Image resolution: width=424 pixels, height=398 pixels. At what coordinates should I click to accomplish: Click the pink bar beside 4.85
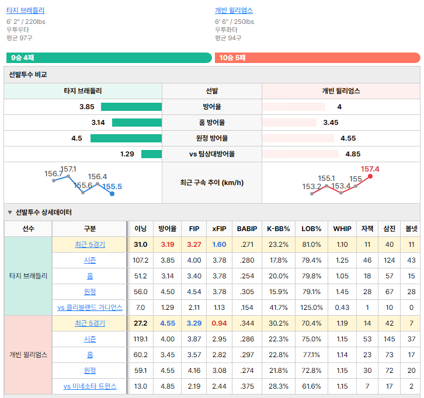coord(300,154)
